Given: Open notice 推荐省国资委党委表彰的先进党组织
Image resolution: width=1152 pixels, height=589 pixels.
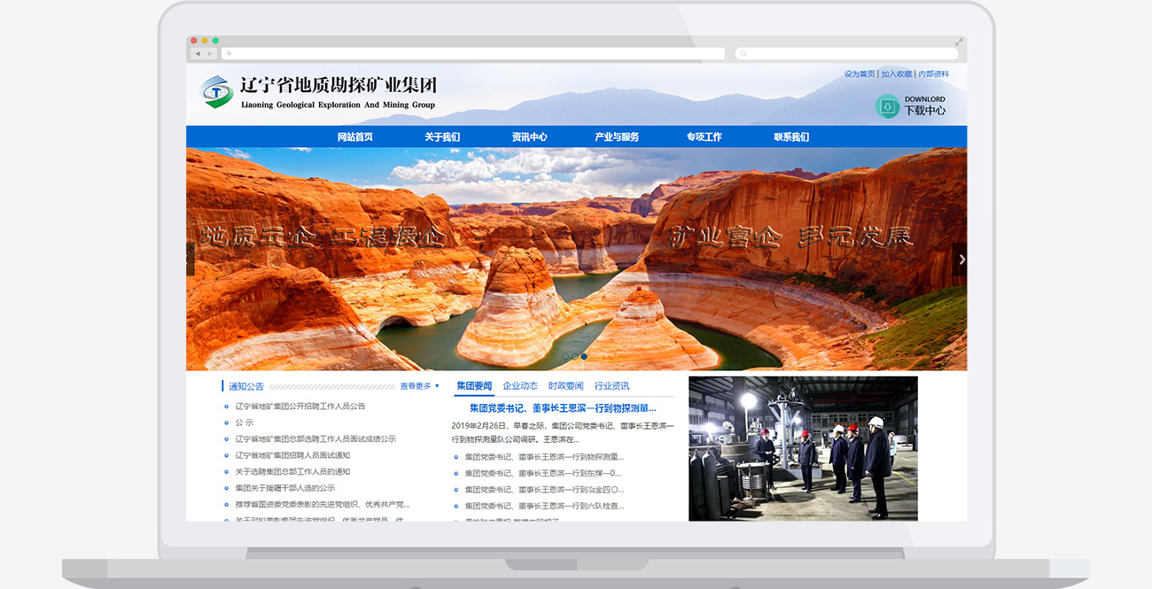Looking at the screenshot, I should [323, 505].
